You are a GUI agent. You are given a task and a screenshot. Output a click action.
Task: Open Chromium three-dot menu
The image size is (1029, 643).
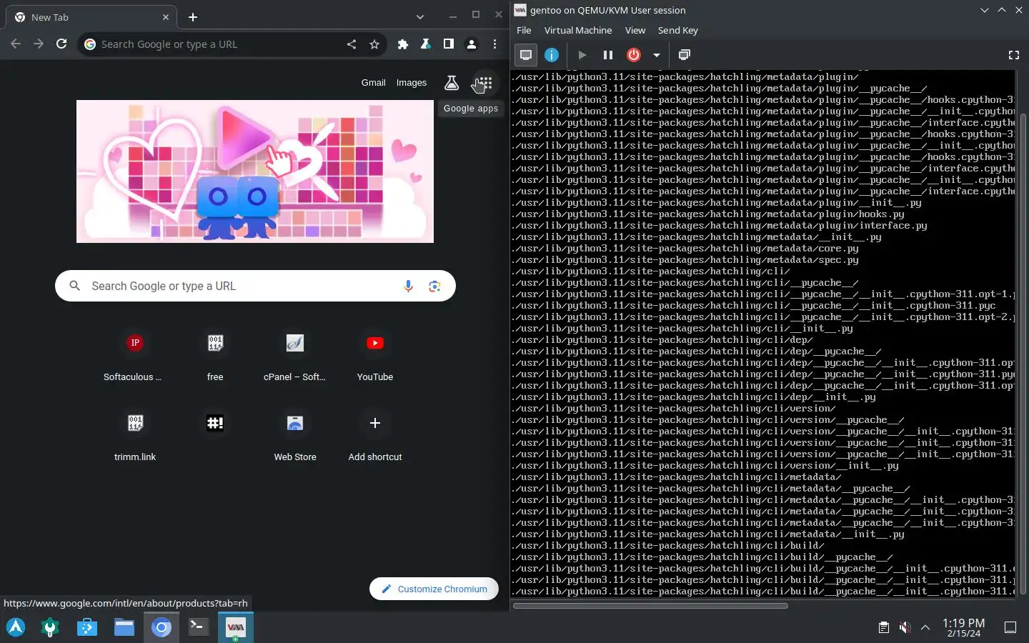tap(494, 44)
